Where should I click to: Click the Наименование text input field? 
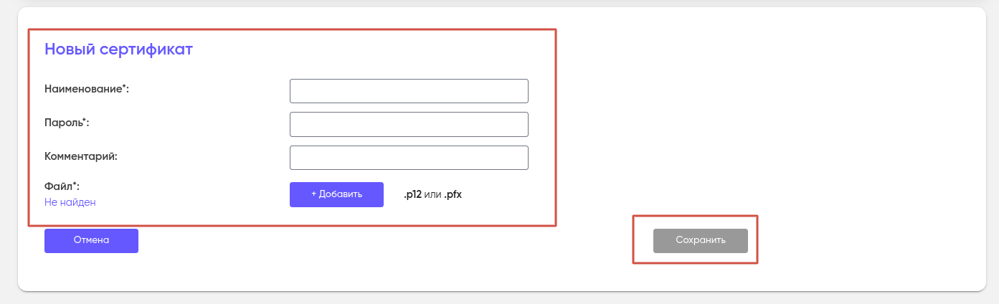[x=409, y=91]
